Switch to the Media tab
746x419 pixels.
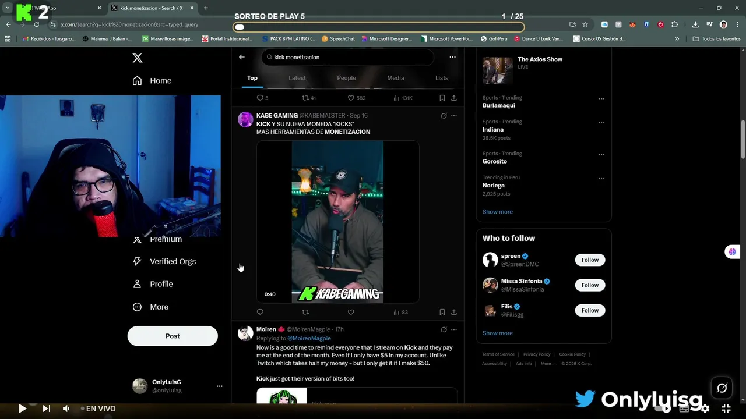tap(396, 78)
